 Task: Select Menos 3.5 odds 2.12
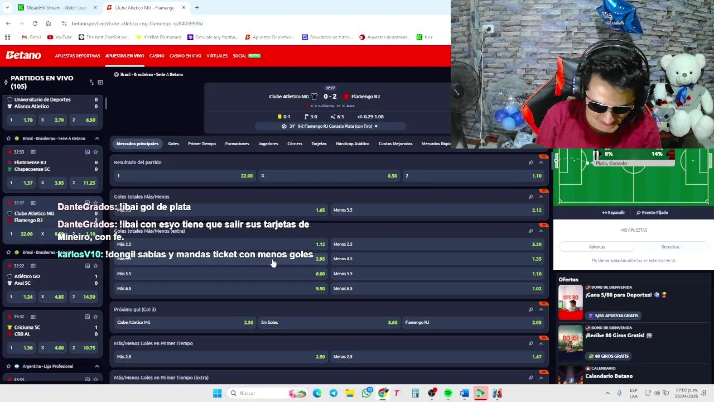(x=437, y=210)
